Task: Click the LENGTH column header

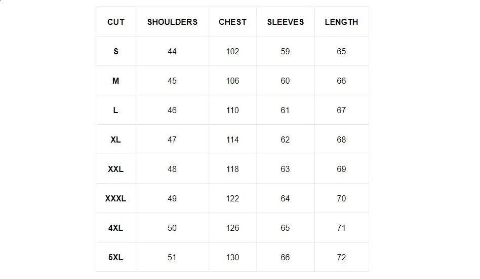Action: click(341, 22)
